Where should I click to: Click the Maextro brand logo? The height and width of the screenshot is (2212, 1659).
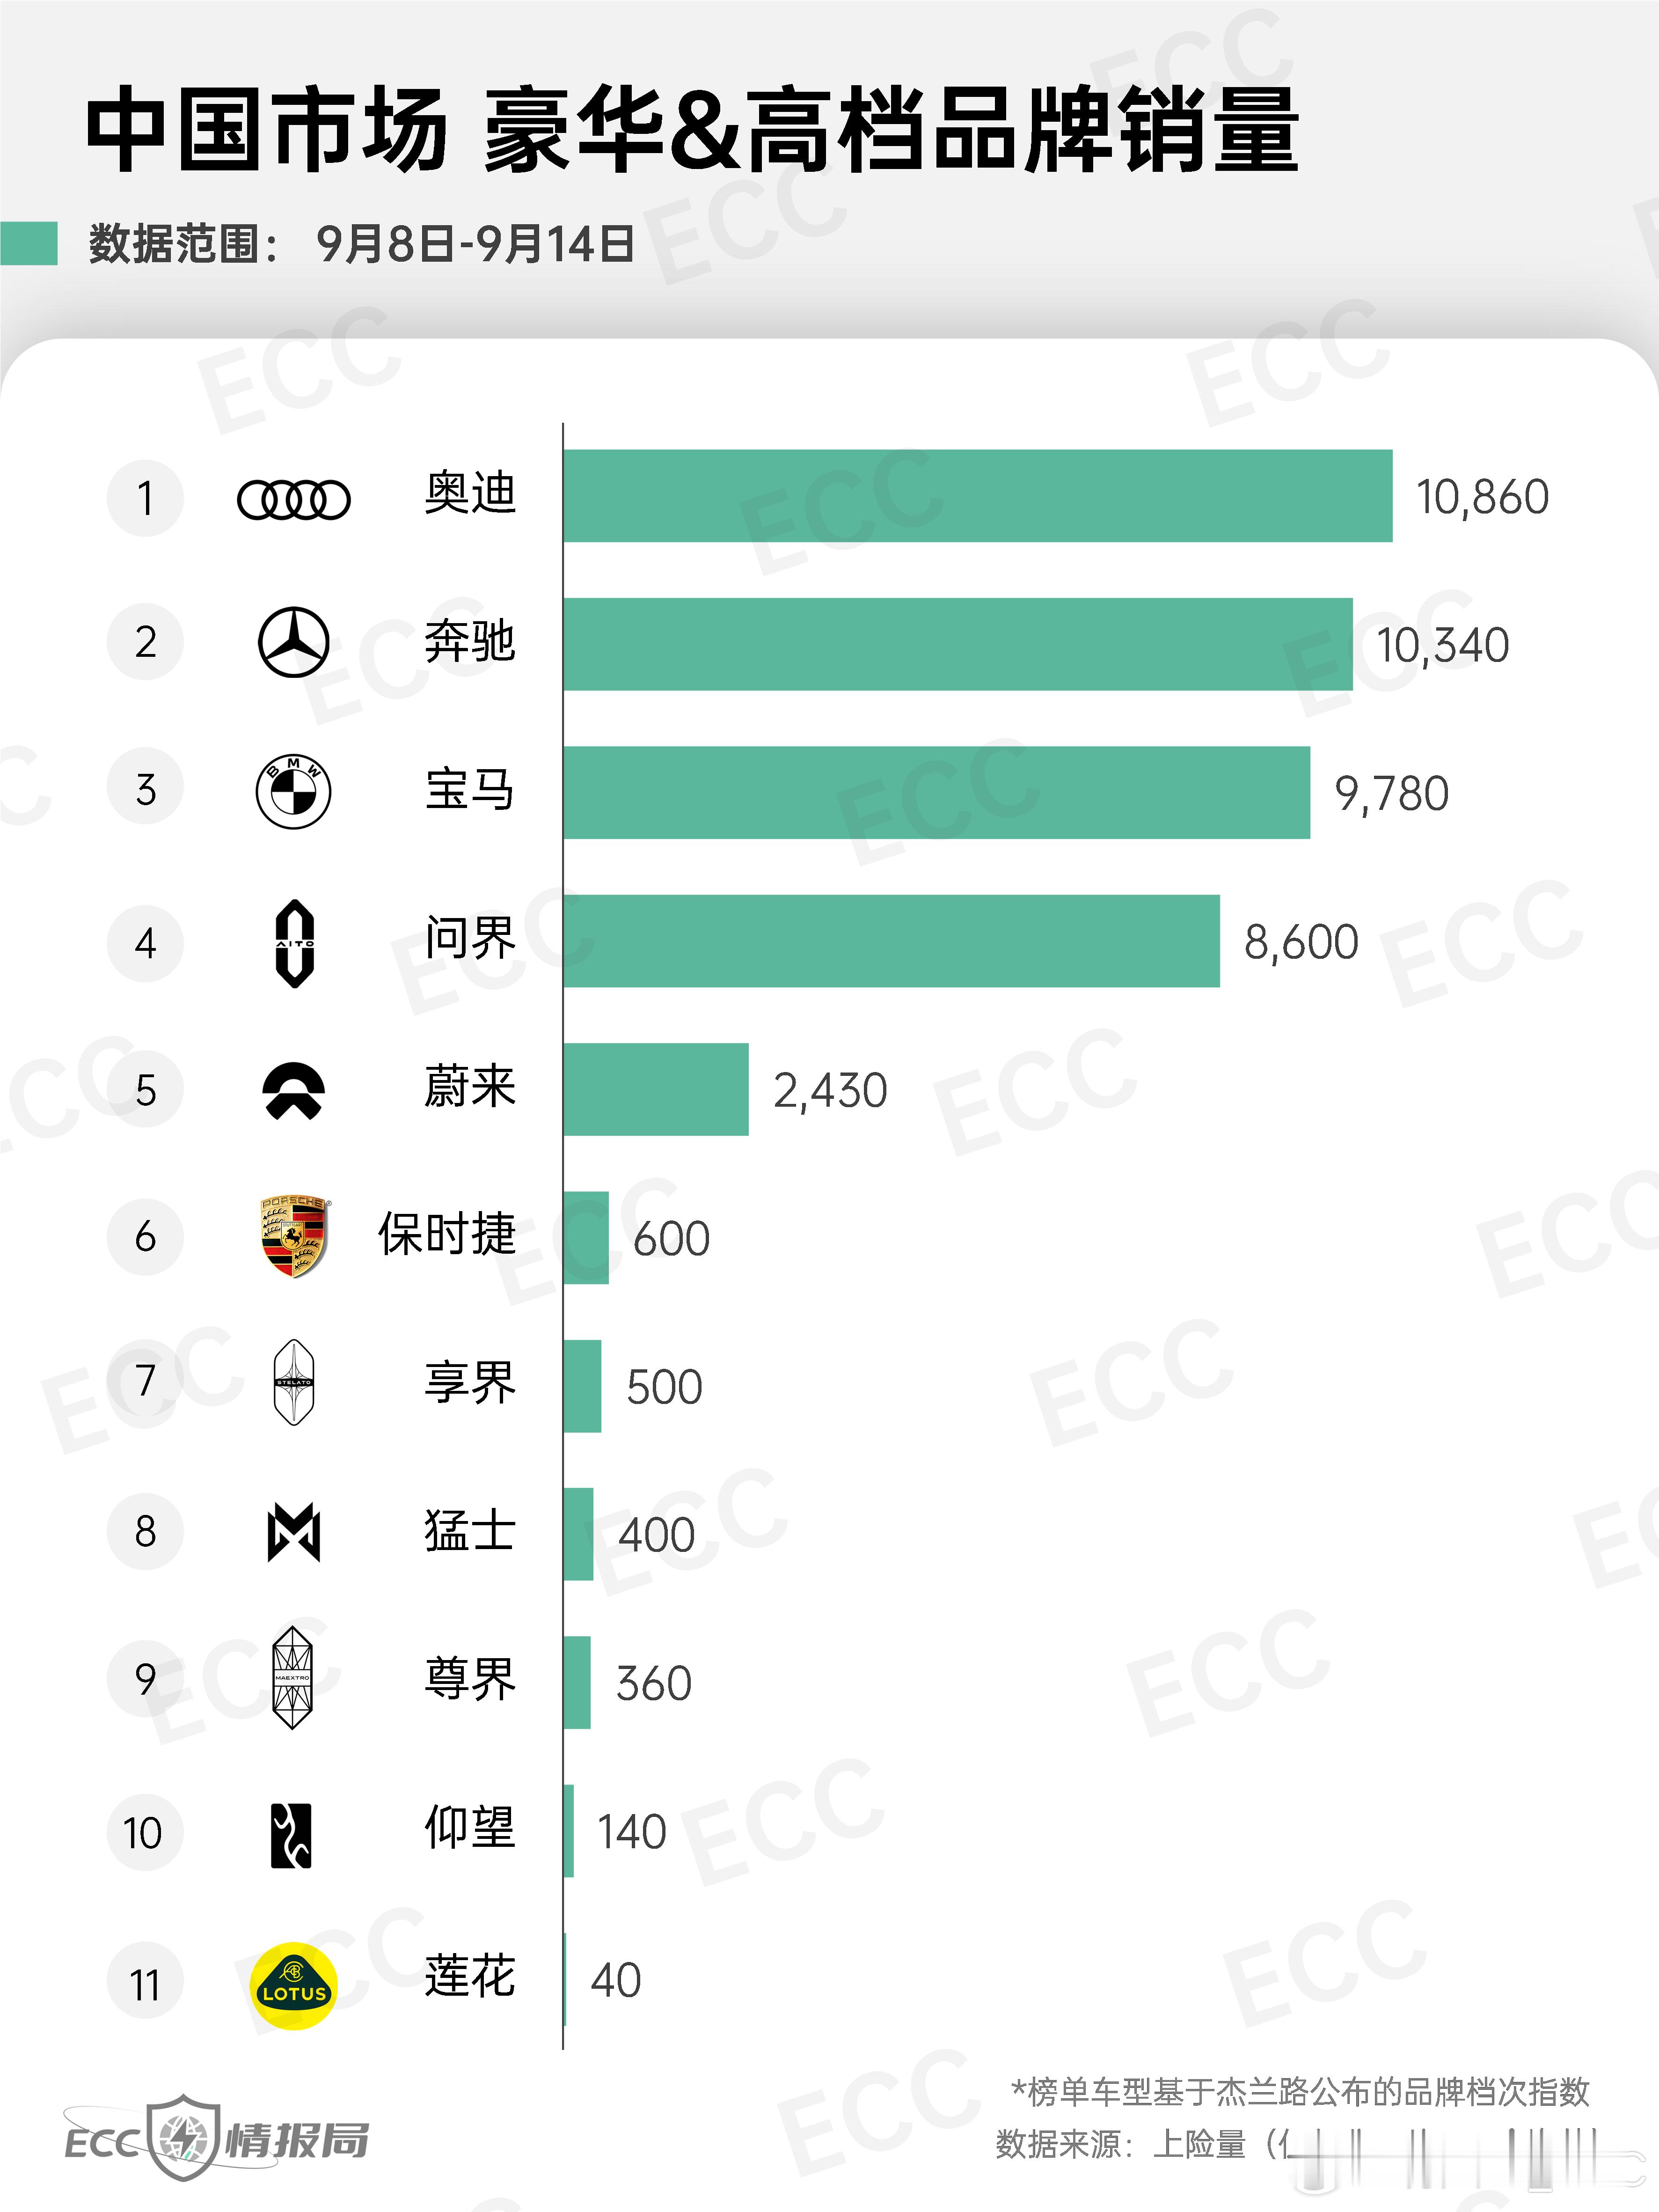[293, 1678]
